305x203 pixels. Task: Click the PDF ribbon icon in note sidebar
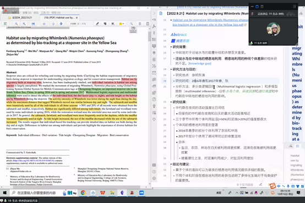(154, 26)
